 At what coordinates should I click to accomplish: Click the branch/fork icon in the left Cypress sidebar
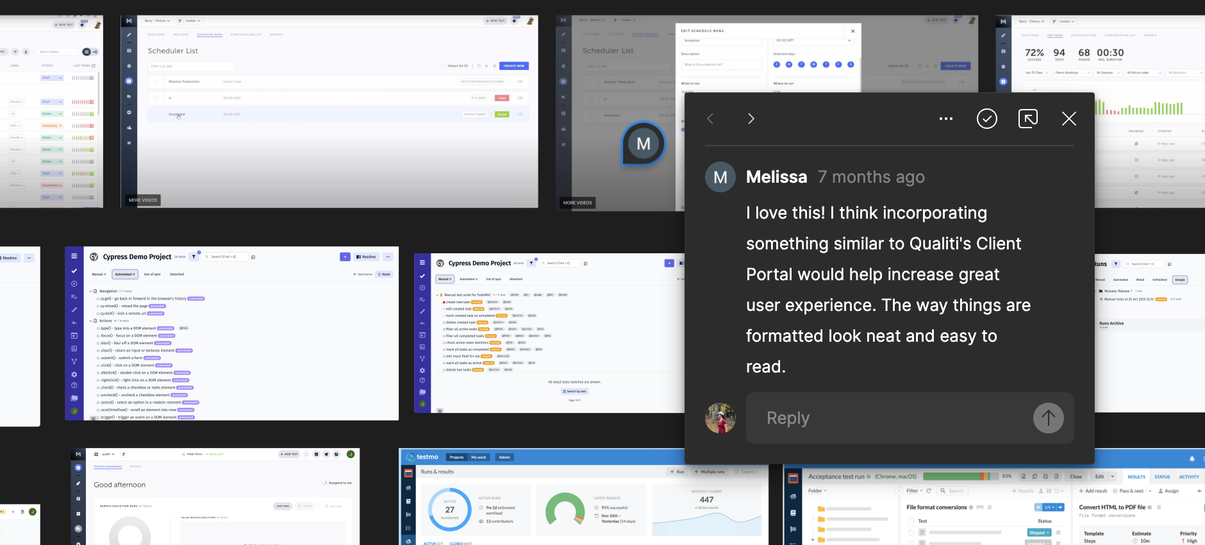74,362
